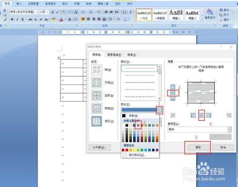Select the solid line style in list
This screenshot has height=187, width=238.
click(x=139, y=68)
